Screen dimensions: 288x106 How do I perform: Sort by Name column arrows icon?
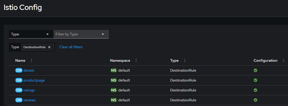31,60
